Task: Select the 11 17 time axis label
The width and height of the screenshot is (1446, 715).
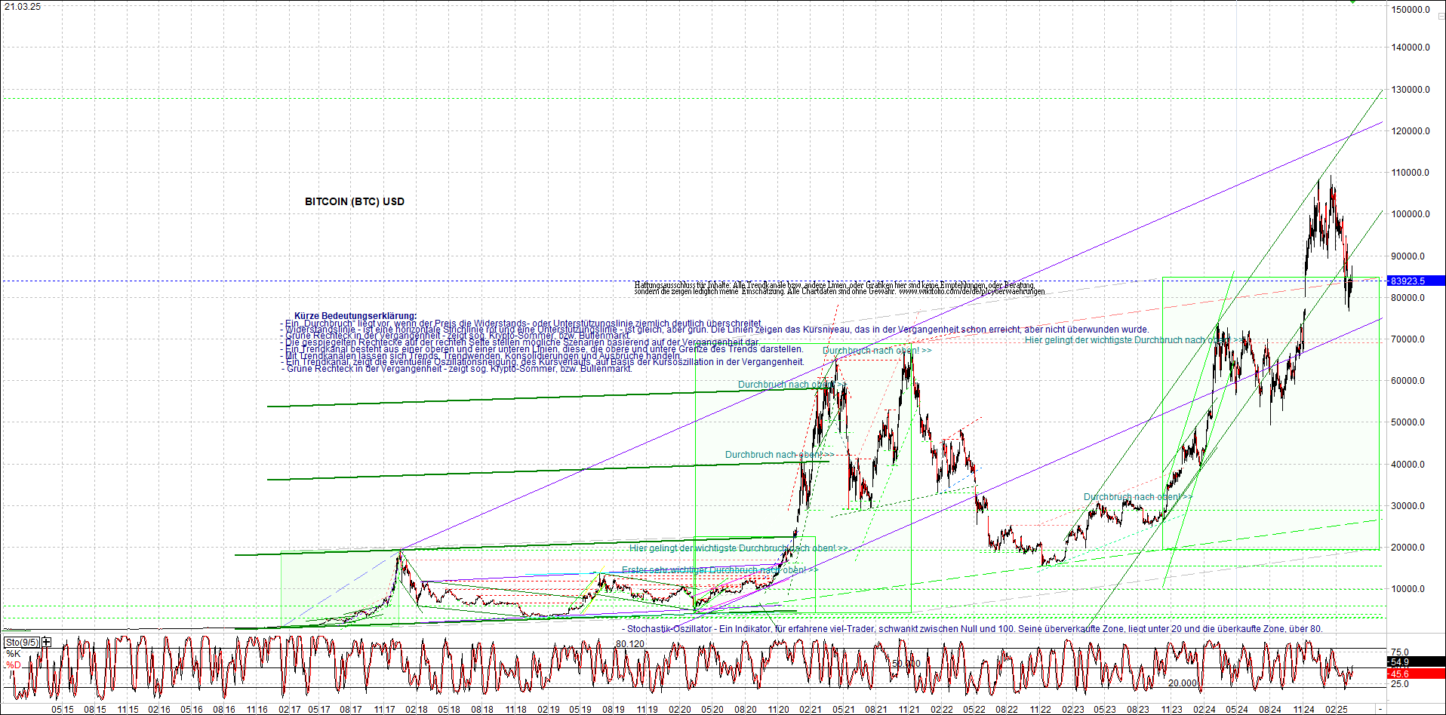Action: tap(384, 710)
